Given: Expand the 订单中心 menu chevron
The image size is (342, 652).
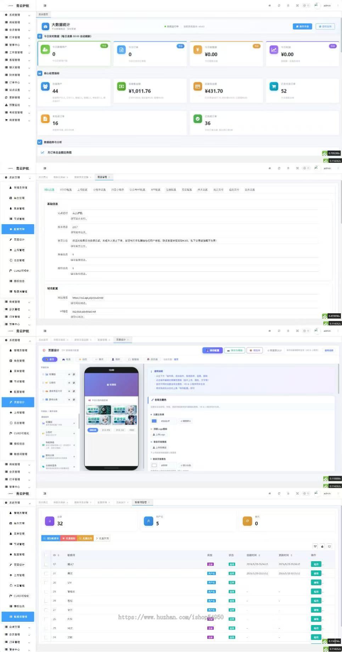Looking at the screenshot, I should point(29,83).
